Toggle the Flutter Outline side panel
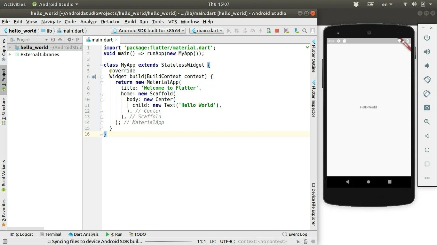 click(x=314, y=56)
